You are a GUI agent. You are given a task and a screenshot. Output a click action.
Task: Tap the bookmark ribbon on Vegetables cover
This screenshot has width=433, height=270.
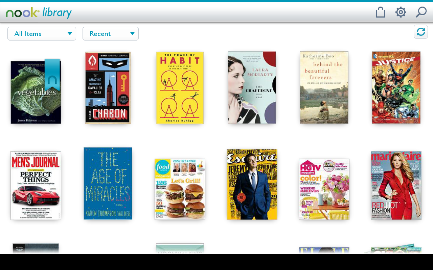[52, 75]
